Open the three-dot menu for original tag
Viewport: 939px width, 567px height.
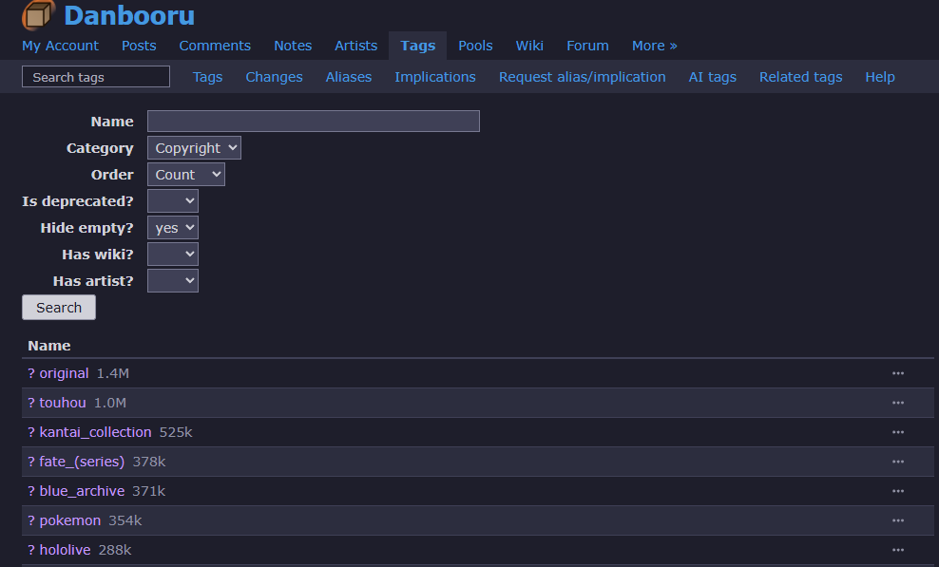pos(897,373)
